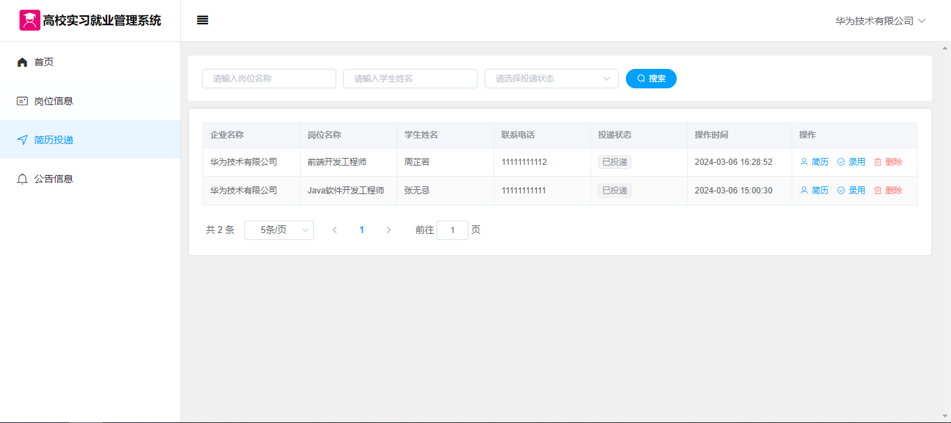Delete 周芷若's application row
The width and height of the screenshot is (951, 423).
click(888, 162)
